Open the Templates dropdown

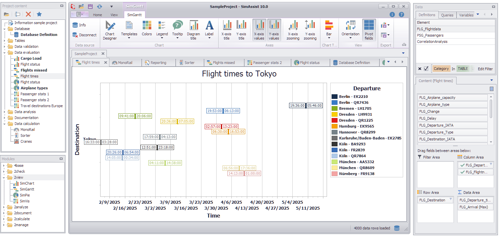pos(129,29)
